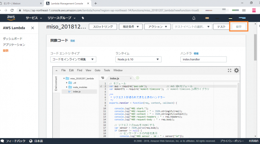
Task: Go to 関数 in sidebar
Action: (x=6, y=50)
